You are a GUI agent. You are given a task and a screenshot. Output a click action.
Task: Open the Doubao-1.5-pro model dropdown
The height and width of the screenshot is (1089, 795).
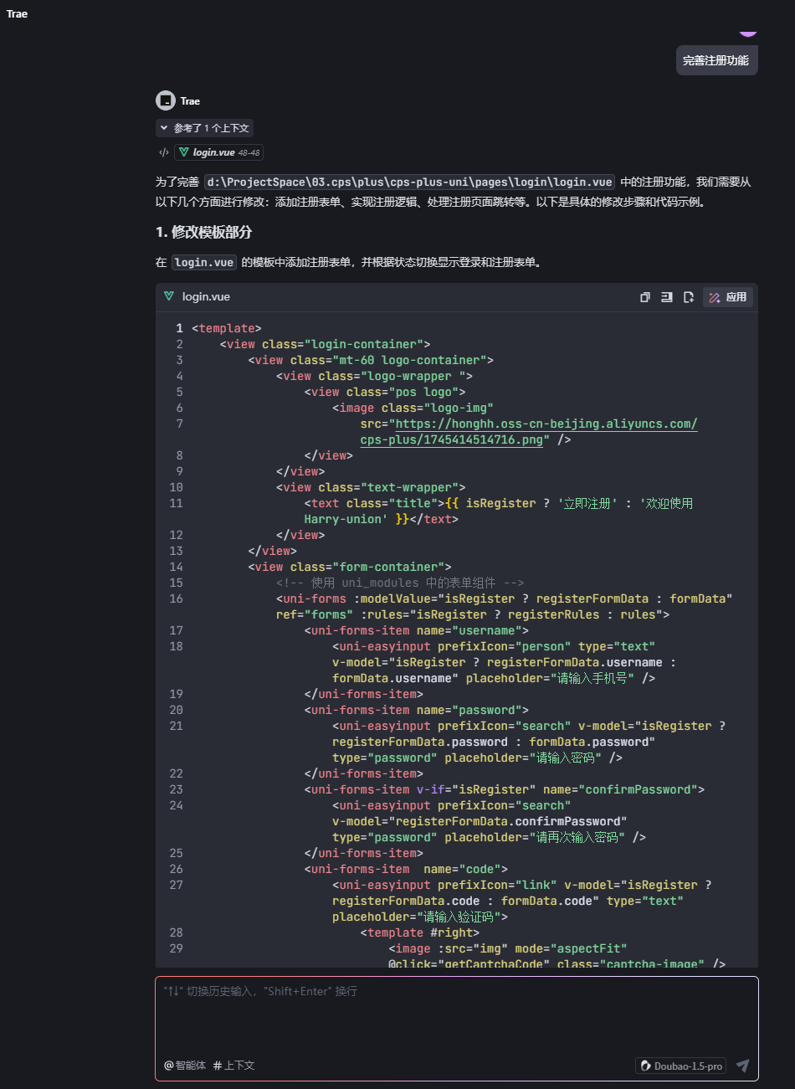(x=681, y=1066)
